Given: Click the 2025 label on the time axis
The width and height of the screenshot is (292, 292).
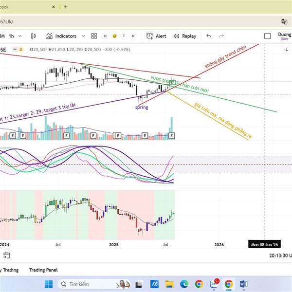Looking at the screenshot, I should coord(113,244).
